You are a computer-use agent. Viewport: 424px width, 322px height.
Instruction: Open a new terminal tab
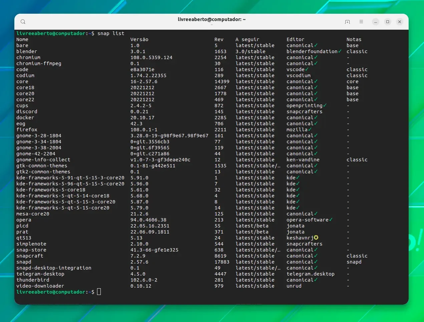(x=347, y=22)
